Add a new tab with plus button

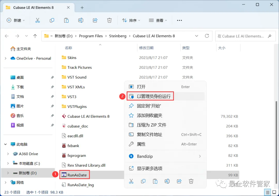pos(82,8)
